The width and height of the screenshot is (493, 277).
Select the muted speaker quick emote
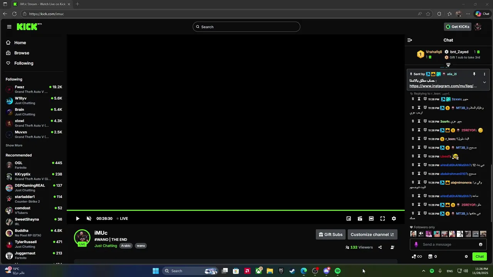tap(421, 234)
